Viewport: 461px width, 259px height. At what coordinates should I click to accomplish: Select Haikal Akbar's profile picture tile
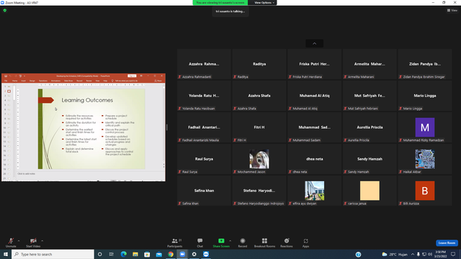(x=425, y=159)
